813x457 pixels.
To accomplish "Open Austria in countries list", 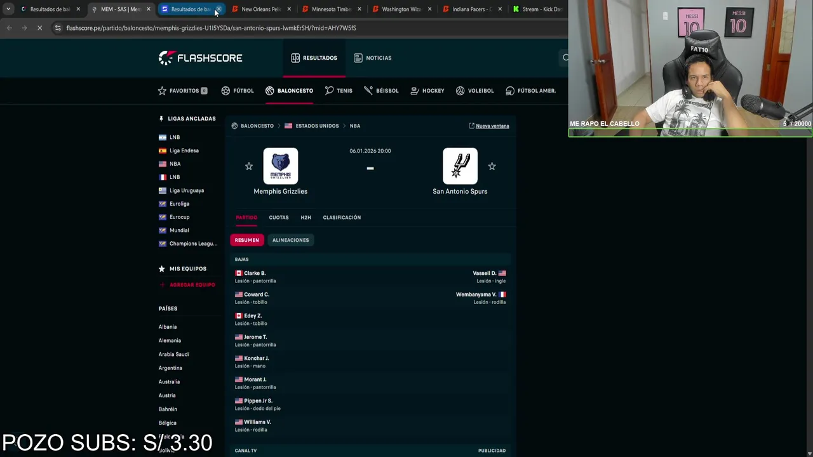I will pyautogui.click(x=167, y=395).
